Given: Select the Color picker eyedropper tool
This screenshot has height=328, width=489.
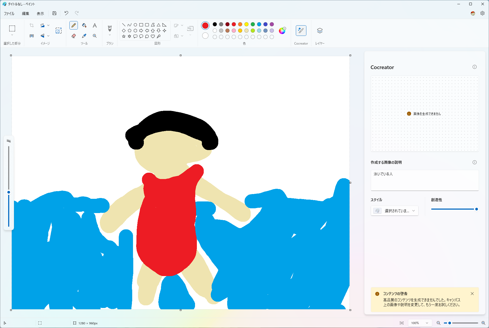Looking at the screenshot, I should tap(84, 36).
